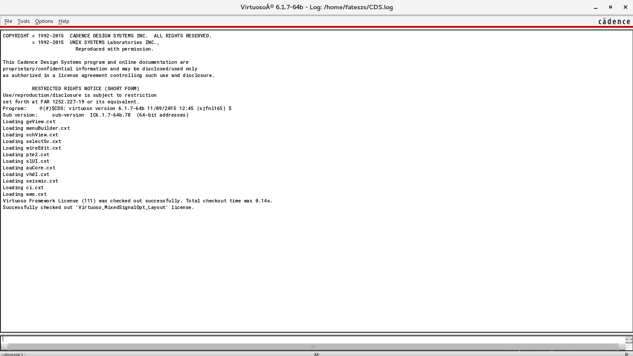The width and height of the screenshot is (633, 356).
Task: Click the 'Loading selectSv.cxt' log line
Action: coord(32,141)
